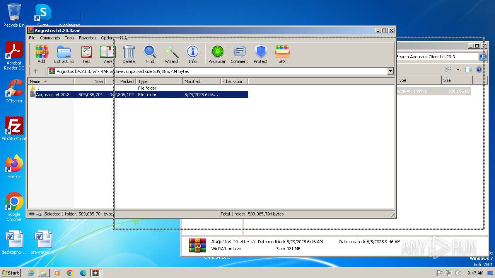Image resolution: width=495 pixels, height=278 pixels.
Task: Sort file list by Size column
Action: 89,81
